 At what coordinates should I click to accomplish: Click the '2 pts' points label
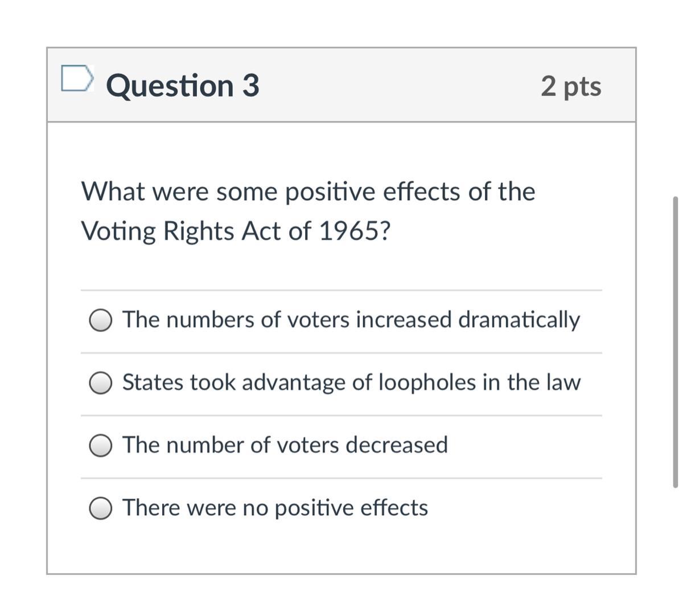point(571,86)
